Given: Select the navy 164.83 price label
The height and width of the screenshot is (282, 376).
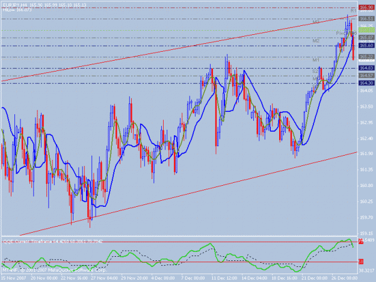Looking at the screenshot, I should [x=366, y=69].
